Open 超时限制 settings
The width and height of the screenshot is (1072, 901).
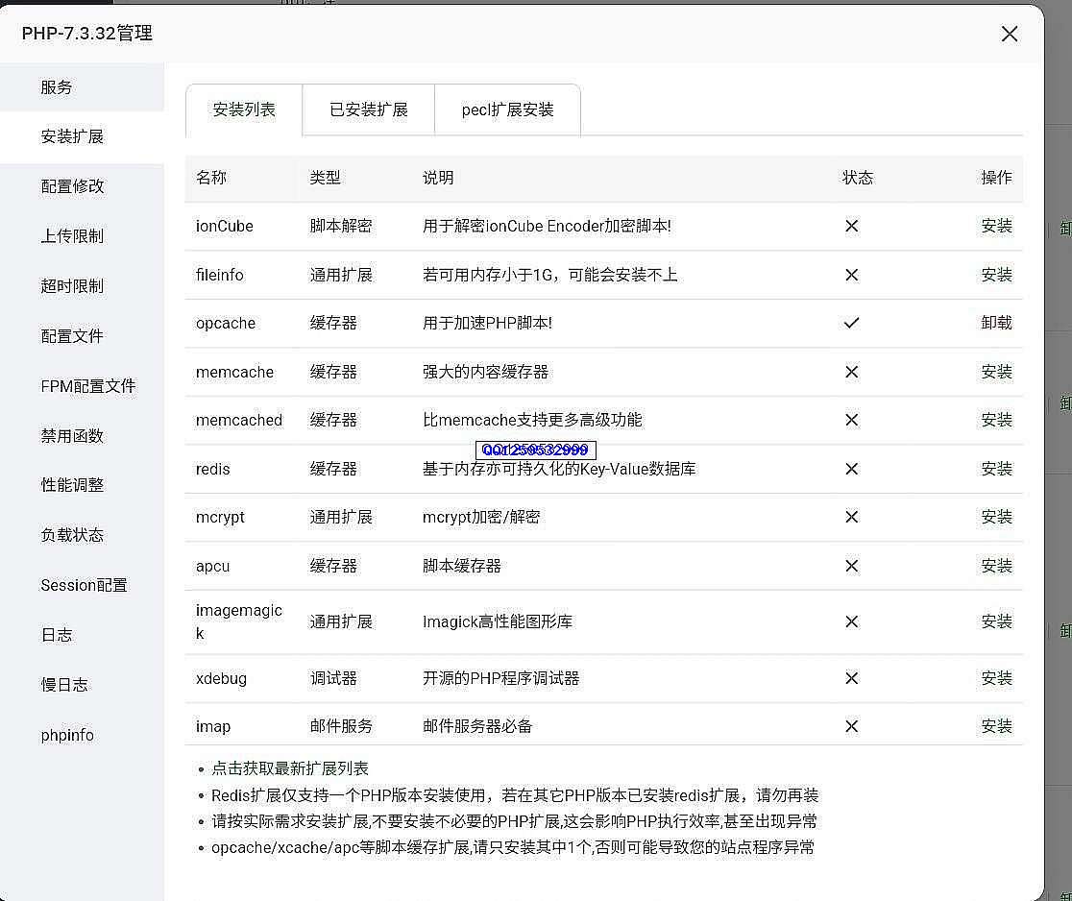click(72, 286)
